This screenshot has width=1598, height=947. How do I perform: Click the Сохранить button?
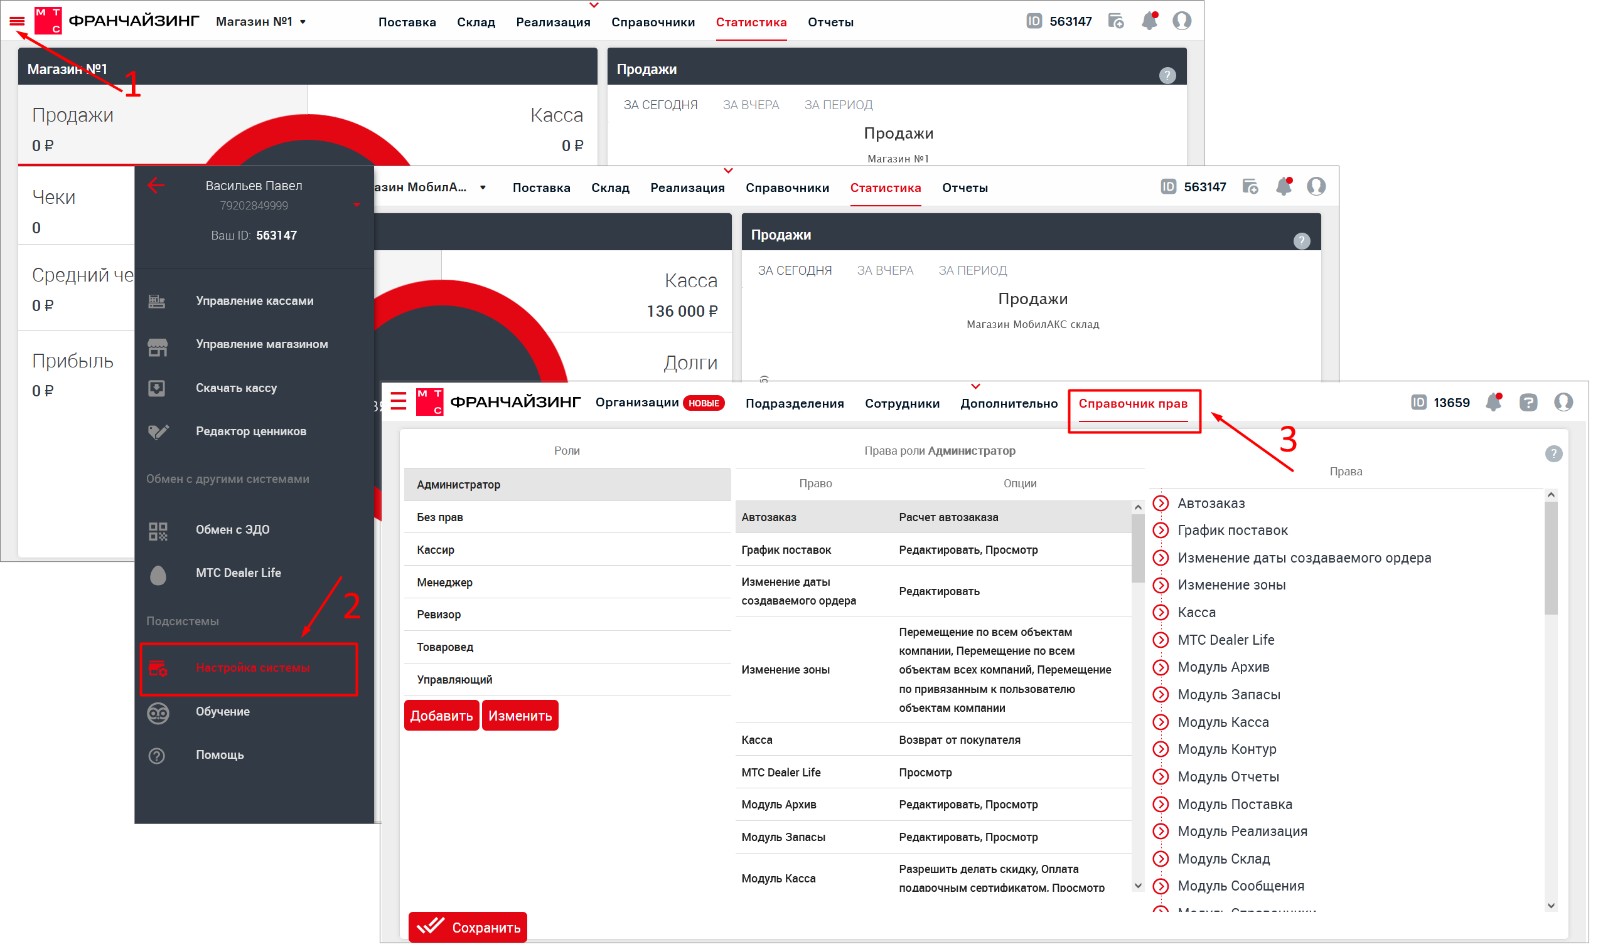click(x=468, y=927)
